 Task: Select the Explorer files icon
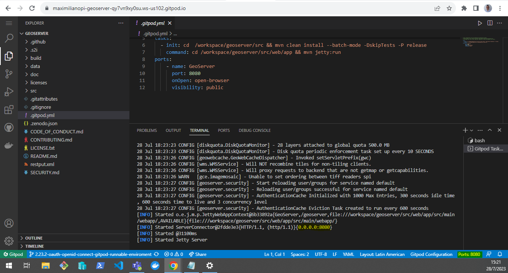pos(9,56)
